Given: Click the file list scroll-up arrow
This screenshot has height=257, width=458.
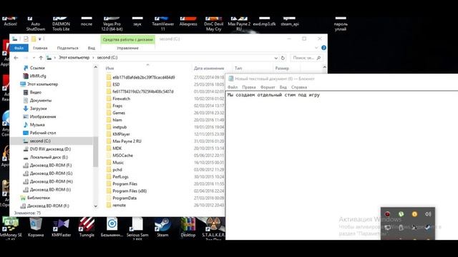Looking at the screenshot, I should pyautogui.click(x=324, y=67).
